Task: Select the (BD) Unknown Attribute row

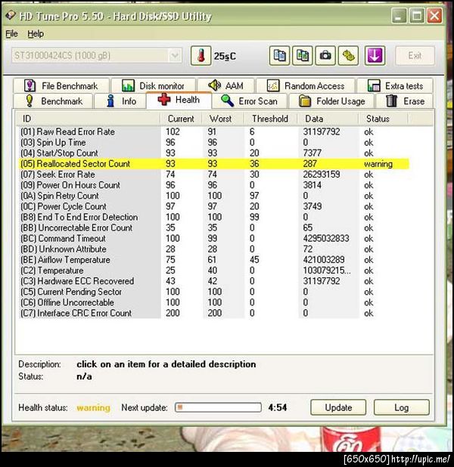Action: pos(213,249)
